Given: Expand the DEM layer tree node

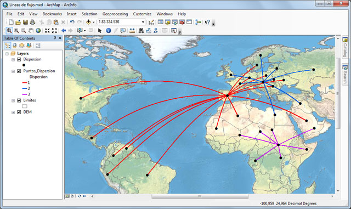Looking at the screenshot, I should [13, 112].
